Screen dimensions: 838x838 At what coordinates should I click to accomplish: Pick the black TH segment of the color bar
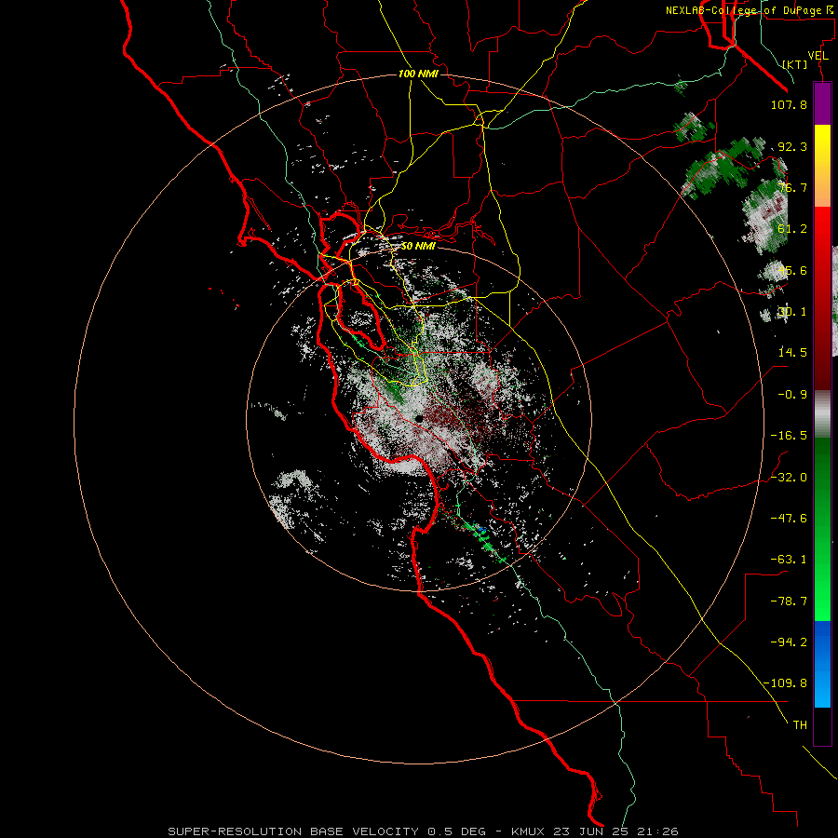(822, 725)
